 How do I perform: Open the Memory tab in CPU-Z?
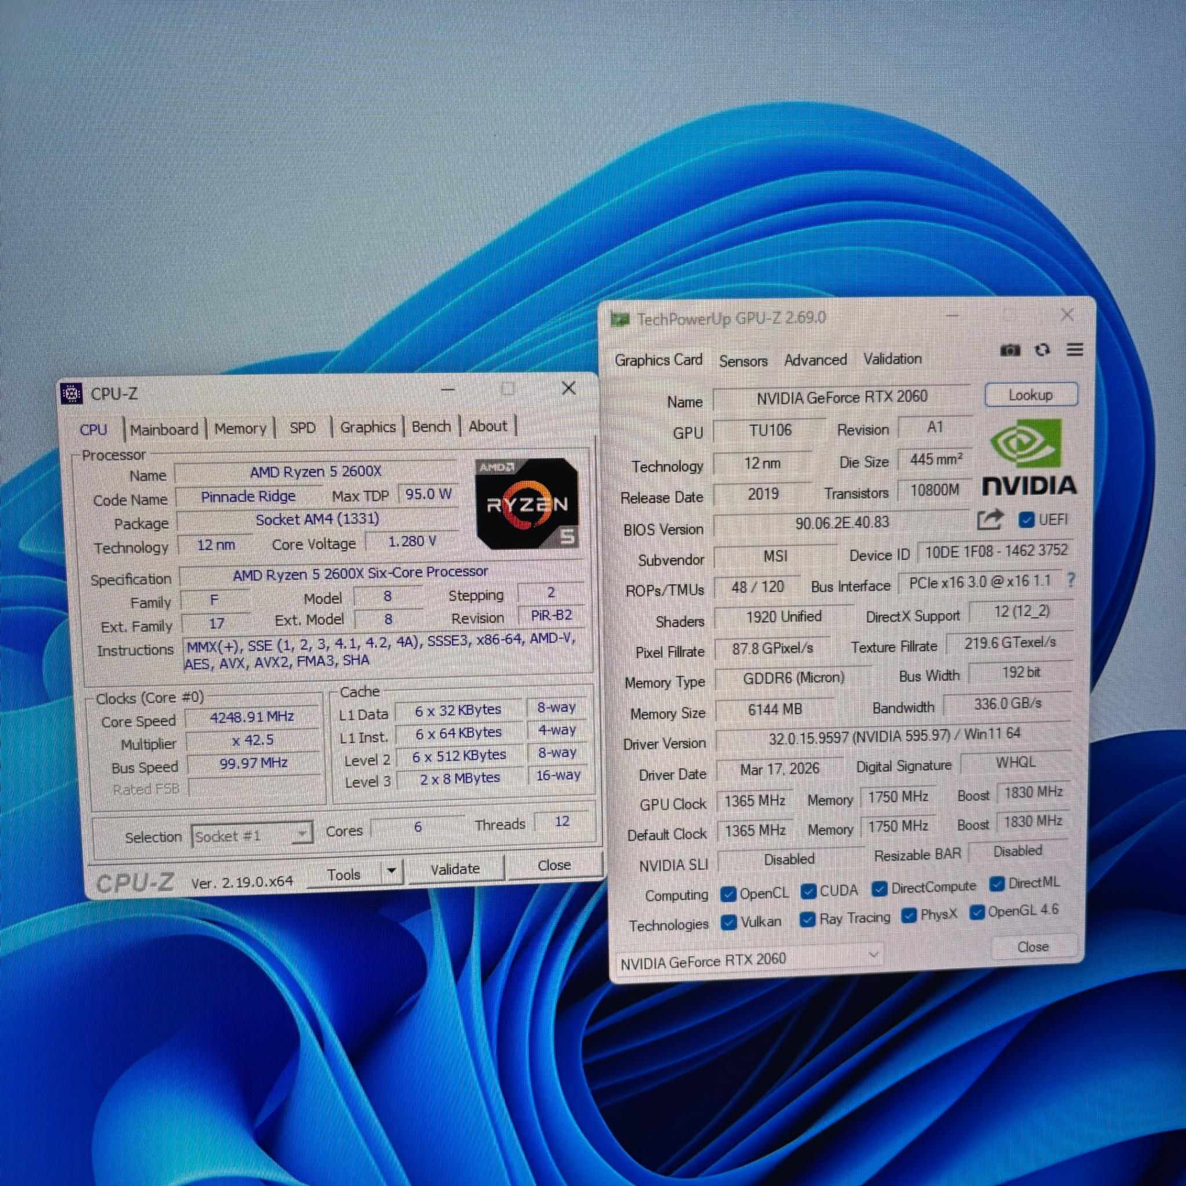(x=240, y=429)
